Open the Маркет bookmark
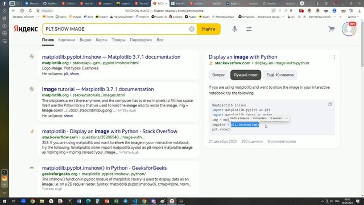 [x=102, y=17]
